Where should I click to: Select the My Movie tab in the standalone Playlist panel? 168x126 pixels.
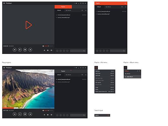(108, 7)
